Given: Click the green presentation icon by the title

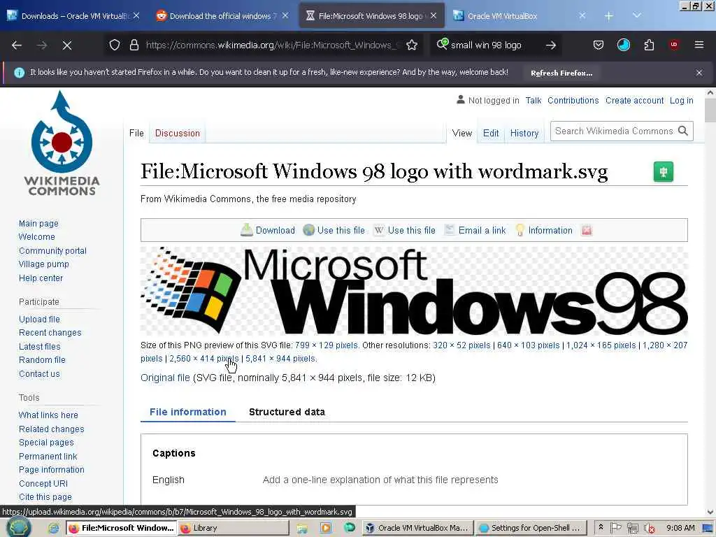Looking at the screenshot, I should point(663,172).
